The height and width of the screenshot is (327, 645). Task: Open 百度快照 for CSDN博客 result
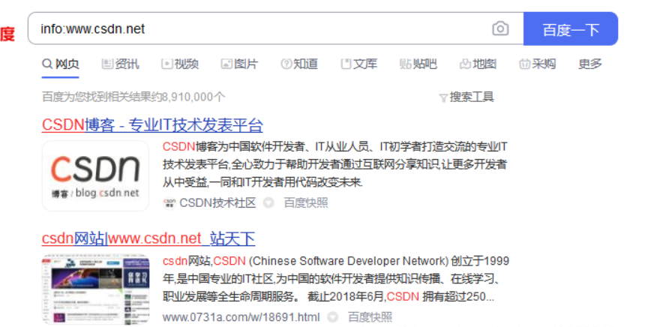click(x=306, y=202)
